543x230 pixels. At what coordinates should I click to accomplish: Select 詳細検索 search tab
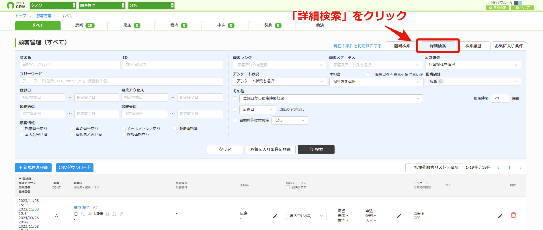click(x=438, y=46)
